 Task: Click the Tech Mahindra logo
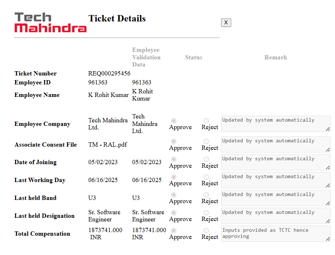pos(51,23)
